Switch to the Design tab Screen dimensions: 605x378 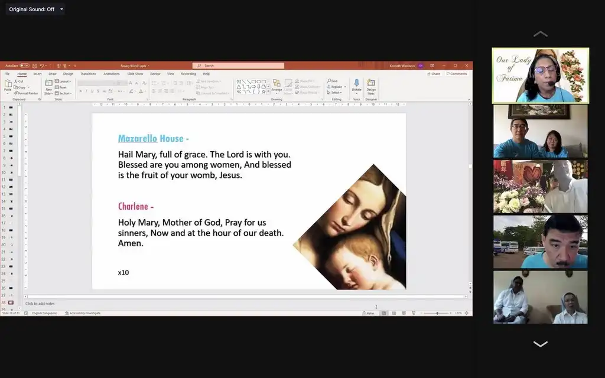pos(69,74)
